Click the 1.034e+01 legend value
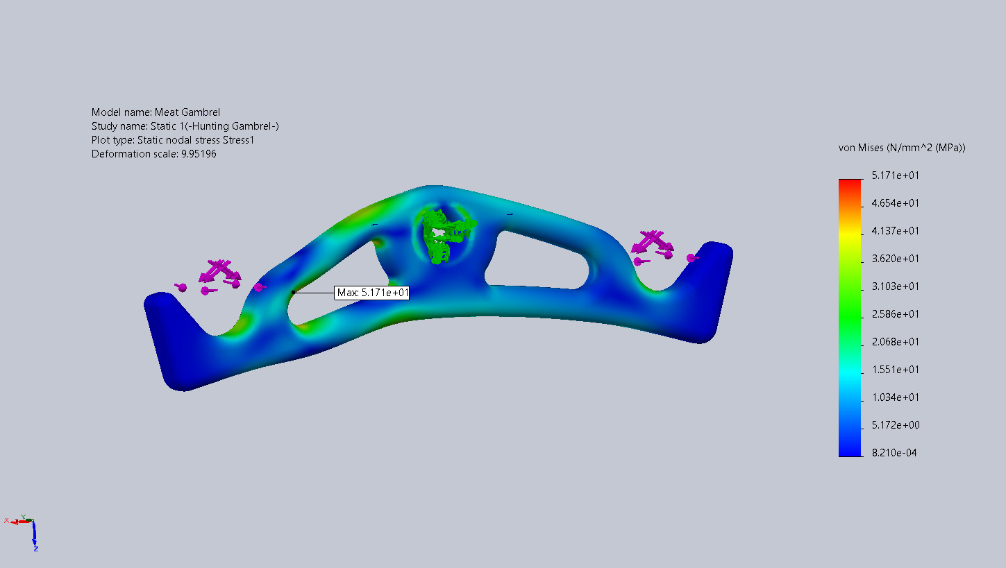Viewport: 1006px width, 568px height. pyautogui.click(x=896, y=397)
